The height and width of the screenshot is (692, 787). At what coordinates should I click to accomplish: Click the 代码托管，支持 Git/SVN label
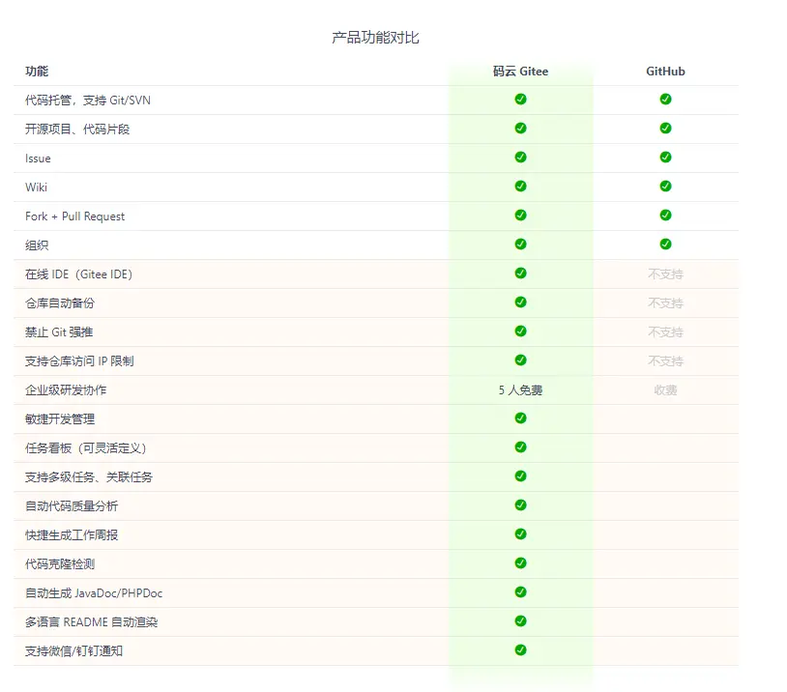click(88, 101)
